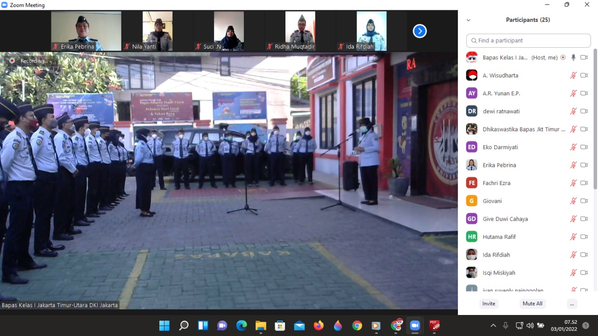The height and width of the screenshot is (336, 598).
Task: Select Giovani participant name
Action: coord(492,201)
